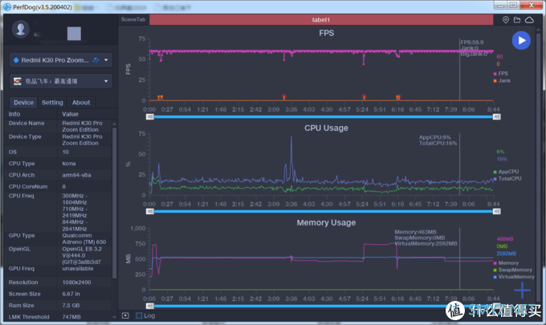
Task: Click the cloud upload icon
Action: (529, 20)
